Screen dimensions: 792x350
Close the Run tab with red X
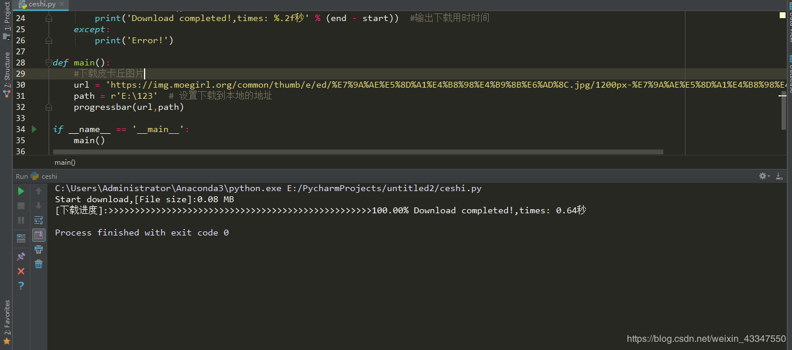coord(21,271)
